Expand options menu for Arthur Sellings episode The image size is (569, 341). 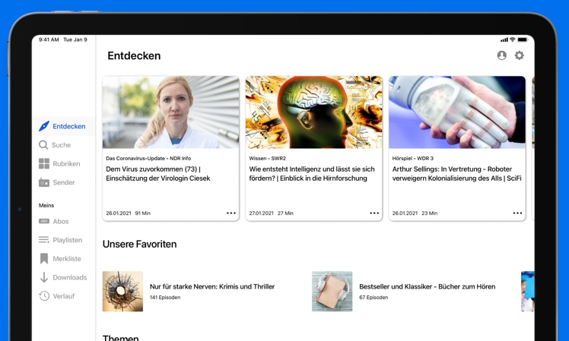click(x=517, y=213)
